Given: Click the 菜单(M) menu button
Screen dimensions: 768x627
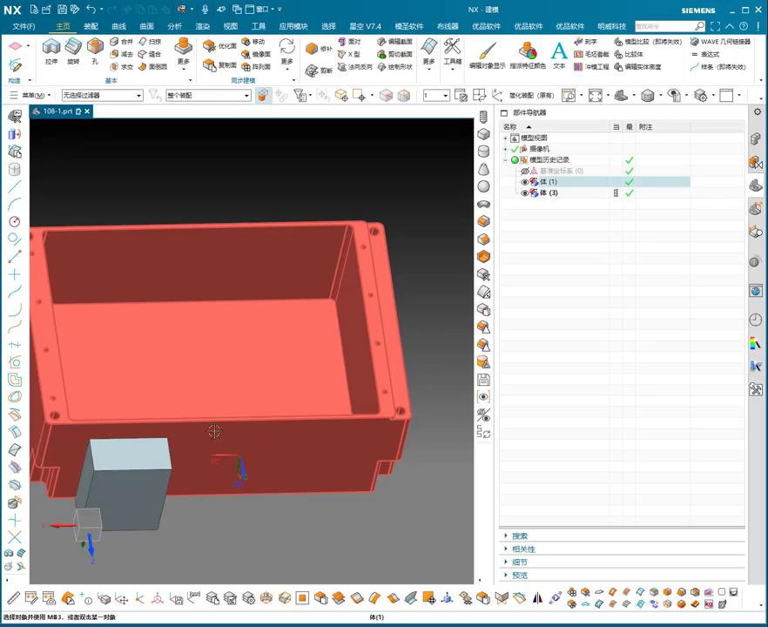Looking at the screenshot, I should click(x=33, y=96).
